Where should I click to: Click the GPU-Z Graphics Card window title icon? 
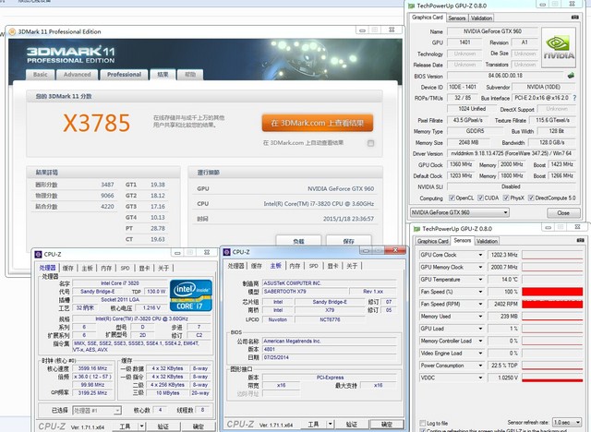coord(412,6)
